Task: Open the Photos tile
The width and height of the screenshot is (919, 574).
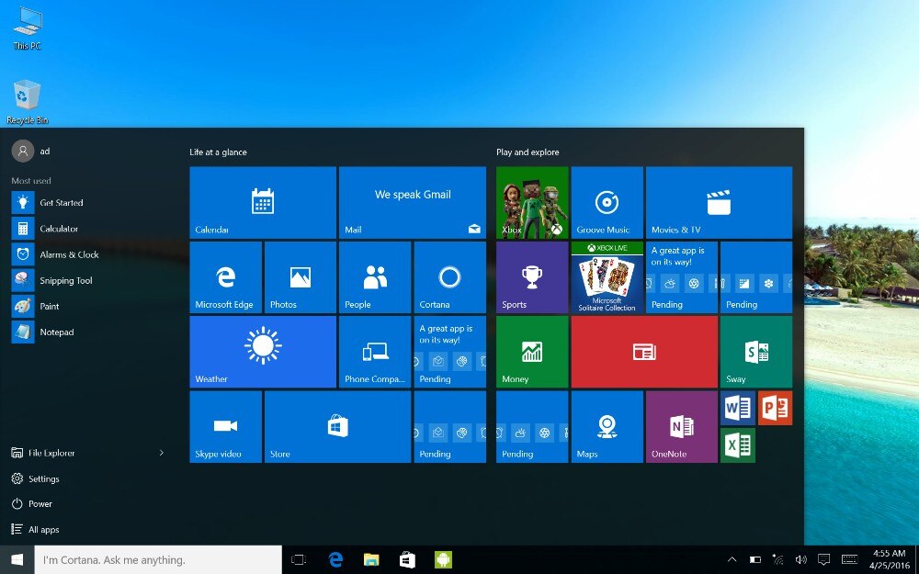Action: click(x=301, y=277)
